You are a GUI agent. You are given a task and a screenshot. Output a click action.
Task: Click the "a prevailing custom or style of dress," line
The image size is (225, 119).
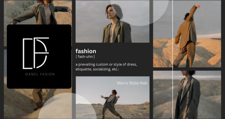[x=106, y=65]
